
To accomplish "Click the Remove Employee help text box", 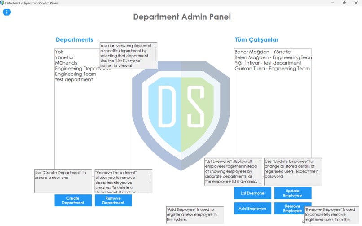I will tap(331, 215).
